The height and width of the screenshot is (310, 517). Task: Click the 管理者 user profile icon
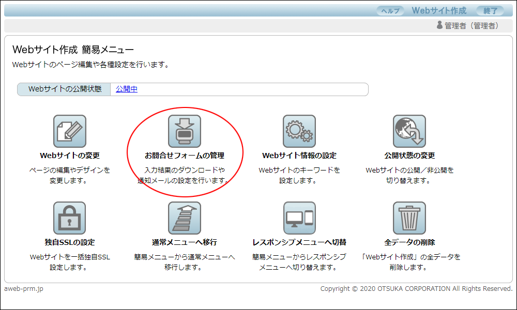pos(440,25)
